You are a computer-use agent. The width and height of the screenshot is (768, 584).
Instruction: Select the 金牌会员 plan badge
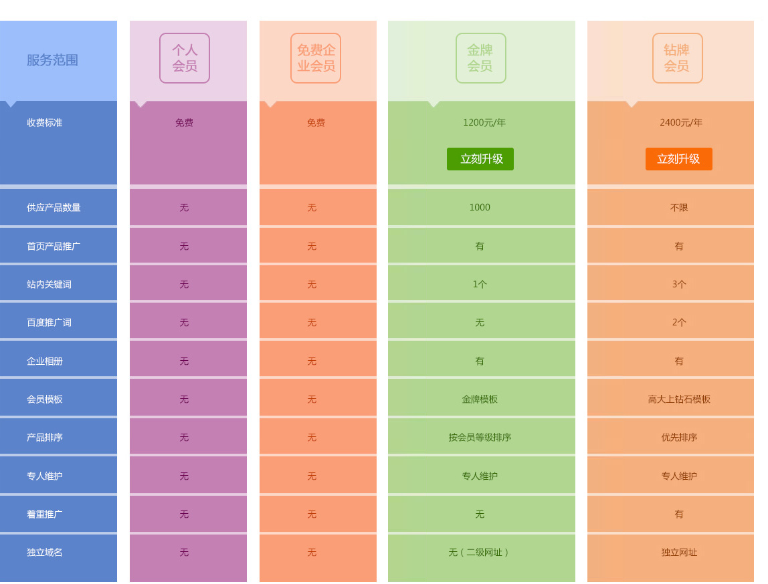(x=480, y=58)
